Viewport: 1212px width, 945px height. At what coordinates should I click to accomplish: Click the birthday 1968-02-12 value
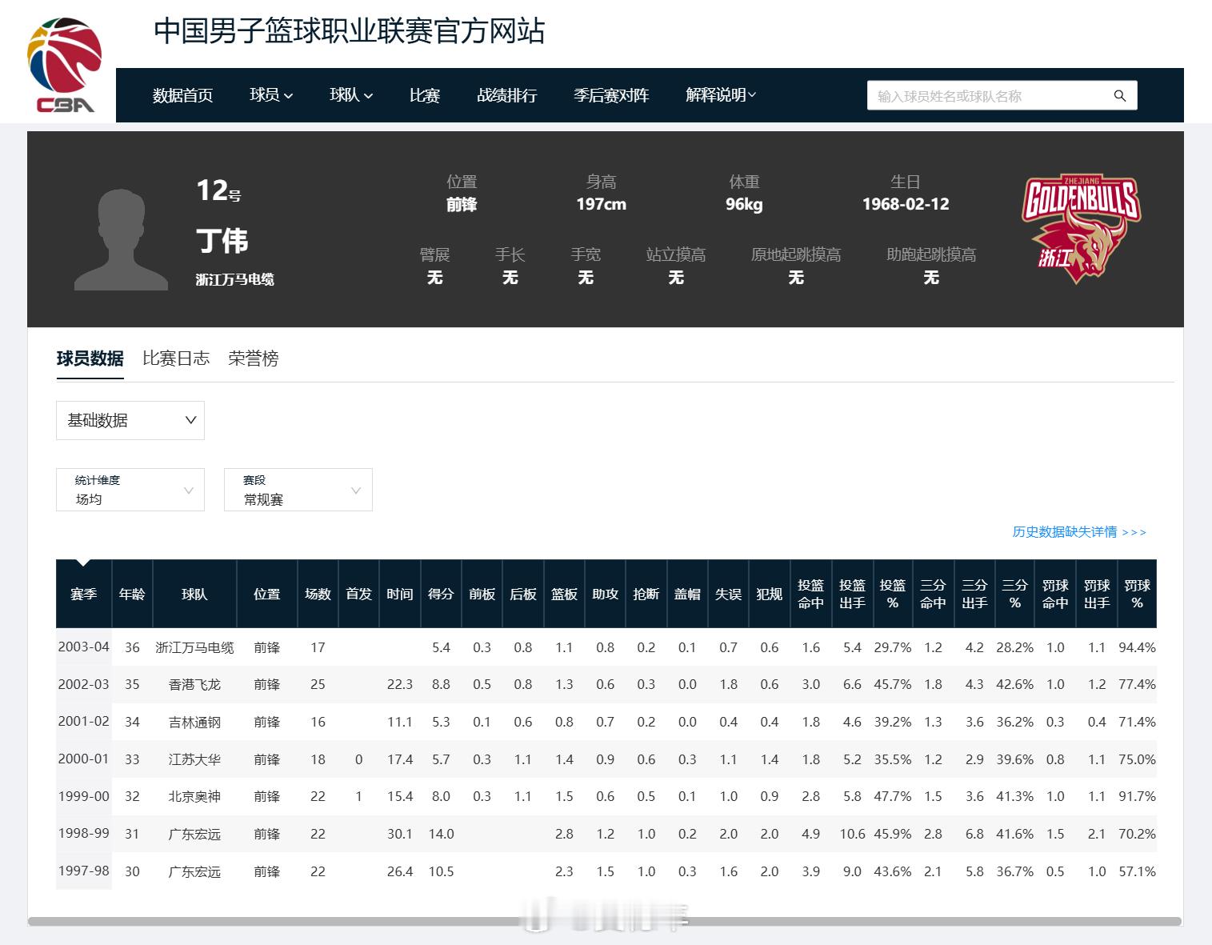[x=906, y=204]
